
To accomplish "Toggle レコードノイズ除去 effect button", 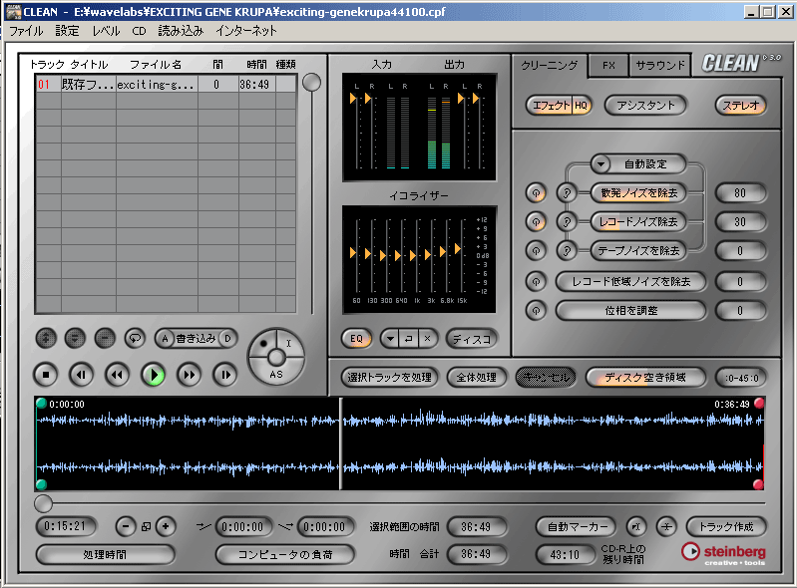I will [x=639, y=222].
